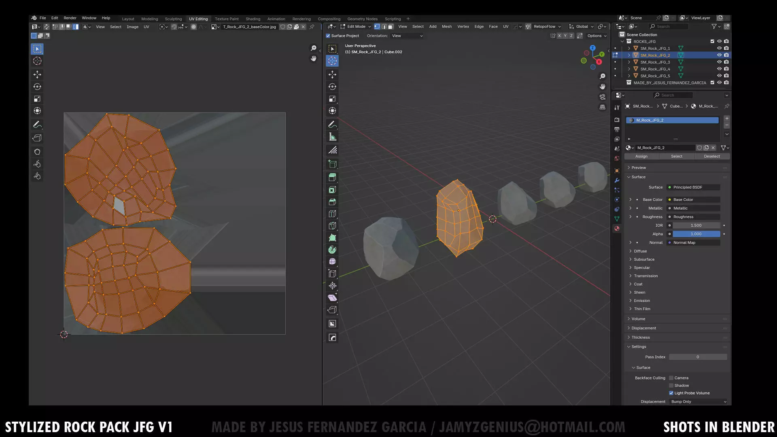The image size is (777, 437).
Task: Adjust the IOR value field
Action: click(696, 226)
